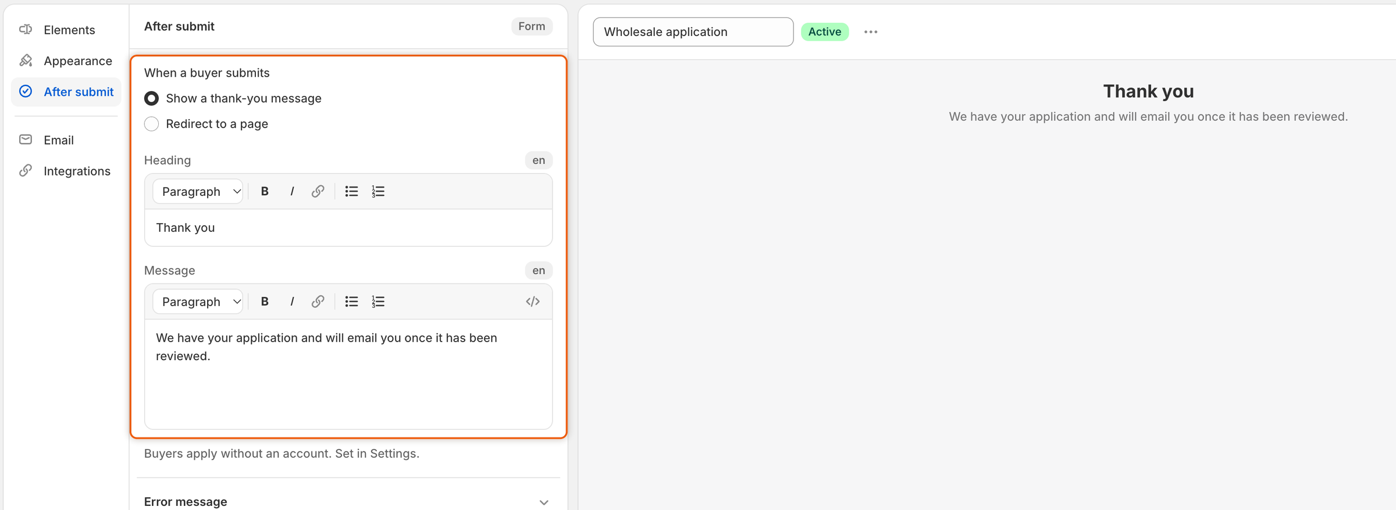Open the Elements sidebar tab

(66, 30)
